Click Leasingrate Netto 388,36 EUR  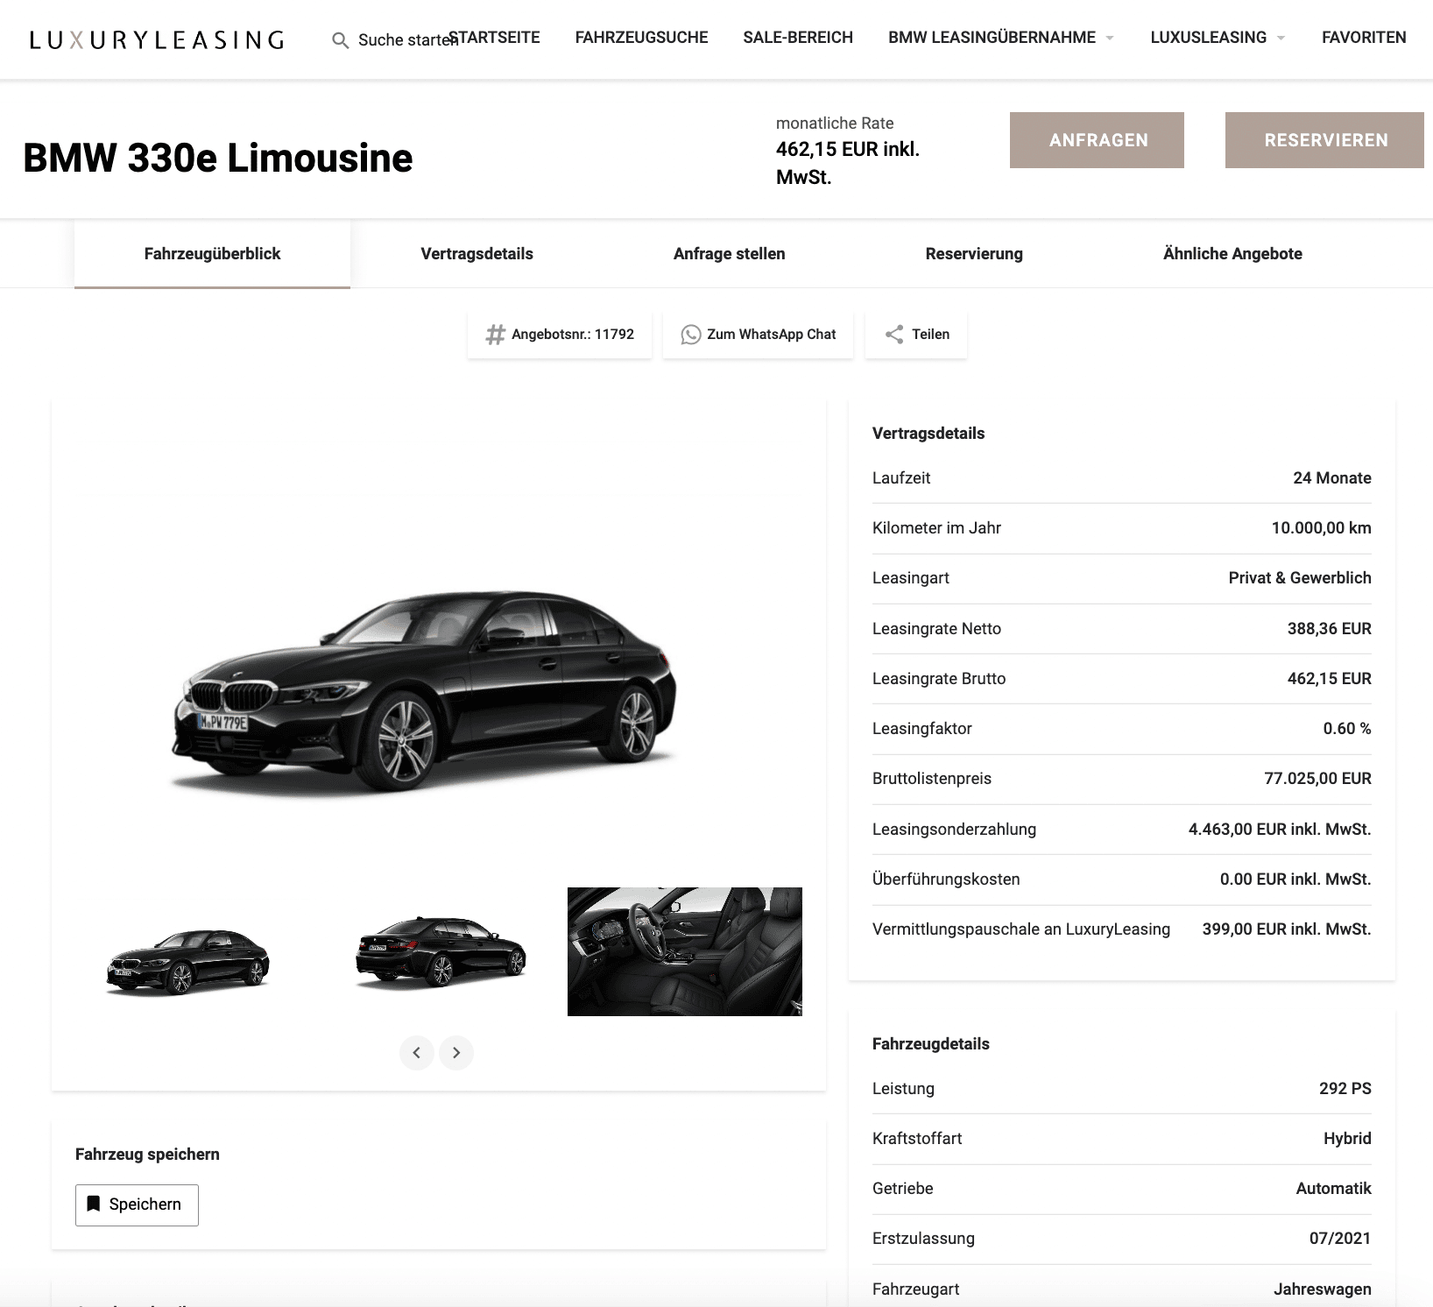coord(1330,629)
